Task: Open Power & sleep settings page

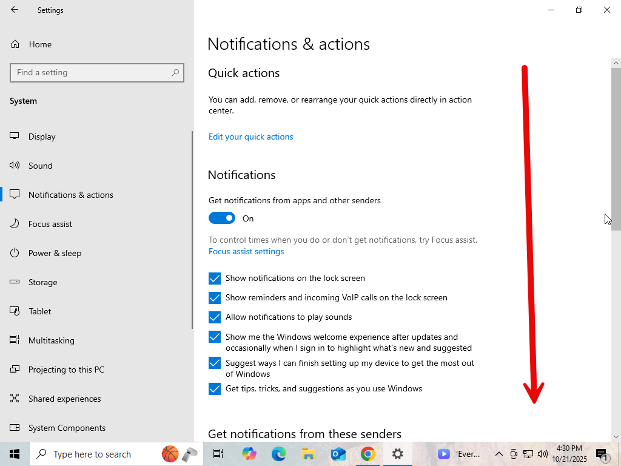Action: click(x=55, y=253)
